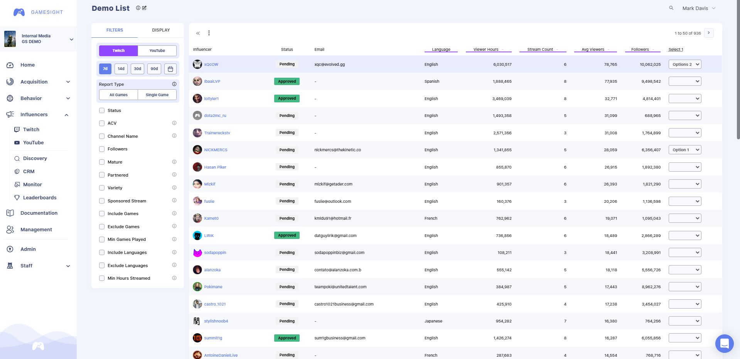Screen dimensions: 740x359
Task: Click the edit icon next to Demo List
Action: tap(144, 8)
